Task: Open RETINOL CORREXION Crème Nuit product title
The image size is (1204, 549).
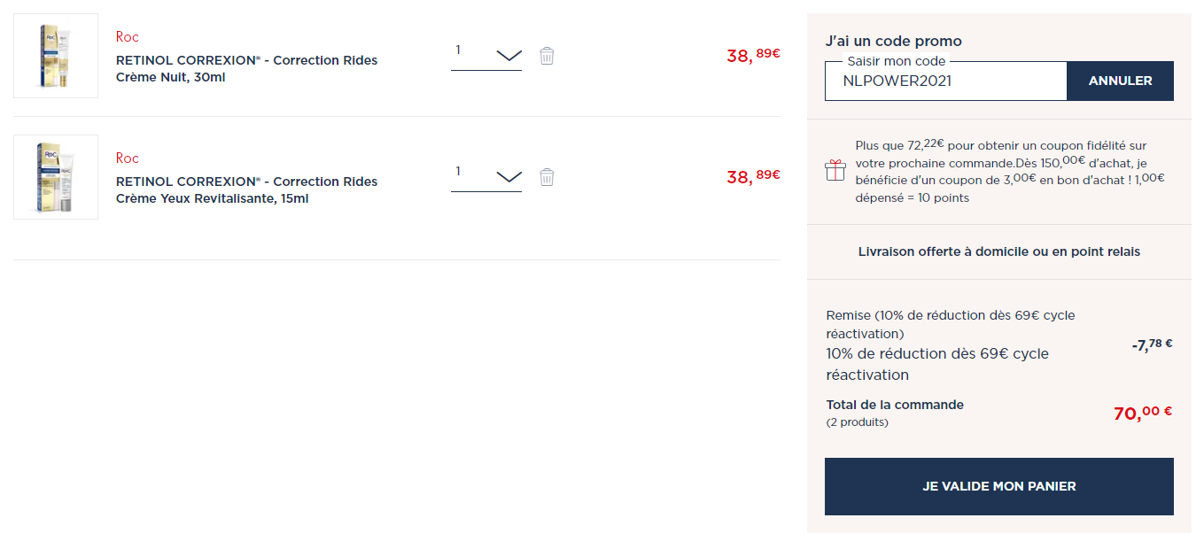Action: [247, 69]
